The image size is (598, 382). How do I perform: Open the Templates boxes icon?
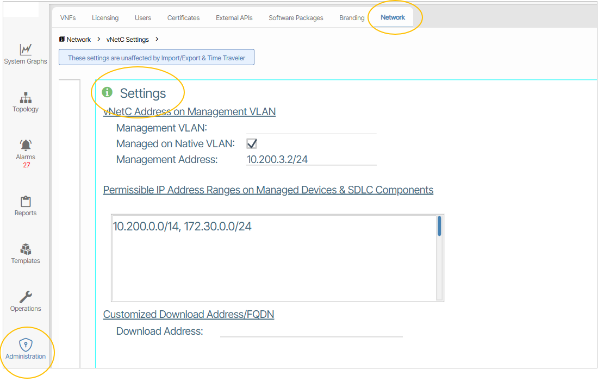tap(26, 249)
